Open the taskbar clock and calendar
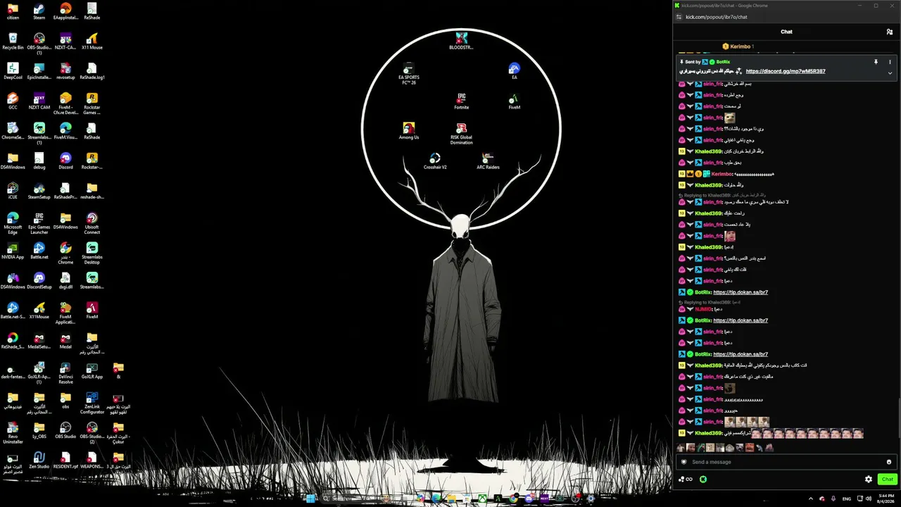This screenshot has height=507, width=901. point(887,499)
